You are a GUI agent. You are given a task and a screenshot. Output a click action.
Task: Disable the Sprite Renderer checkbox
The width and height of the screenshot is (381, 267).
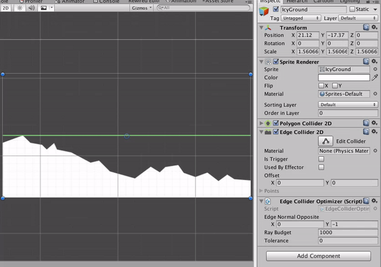click(x=276, y=61)
